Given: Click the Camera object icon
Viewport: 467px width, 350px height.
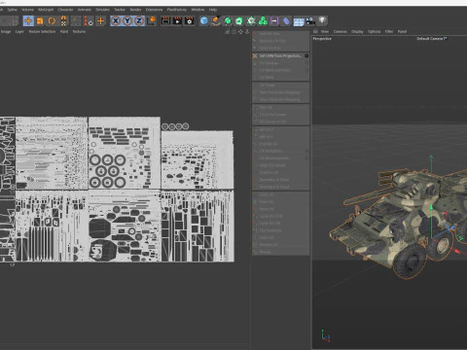Looking at the screenshot, I should click(x=310, y=21).
